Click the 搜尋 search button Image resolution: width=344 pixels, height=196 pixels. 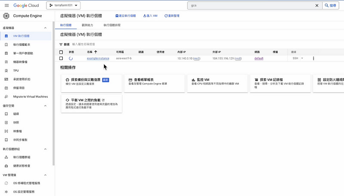coord(330,6)
